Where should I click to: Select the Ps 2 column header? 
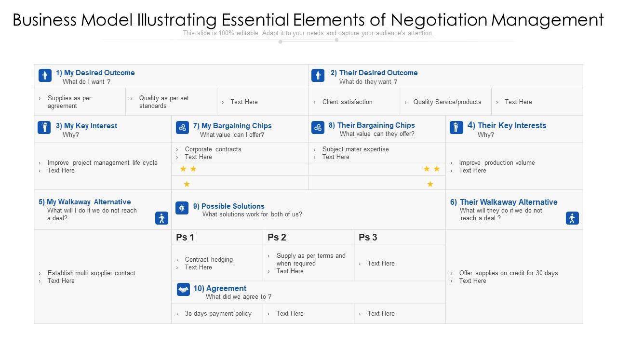point(277,237)
